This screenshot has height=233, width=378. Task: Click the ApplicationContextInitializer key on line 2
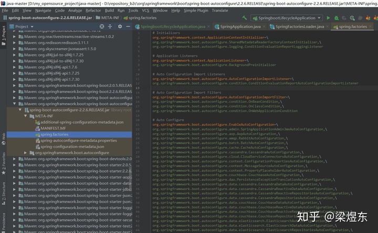208,38
